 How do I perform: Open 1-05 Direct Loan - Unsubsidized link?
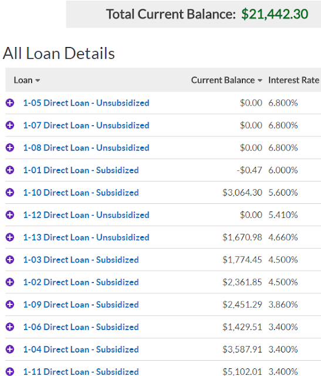coord(86,103)
